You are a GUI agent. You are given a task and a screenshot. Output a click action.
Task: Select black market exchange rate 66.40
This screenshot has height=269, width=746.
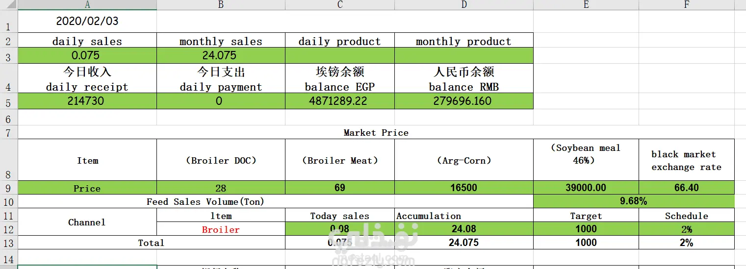point(686,188)
